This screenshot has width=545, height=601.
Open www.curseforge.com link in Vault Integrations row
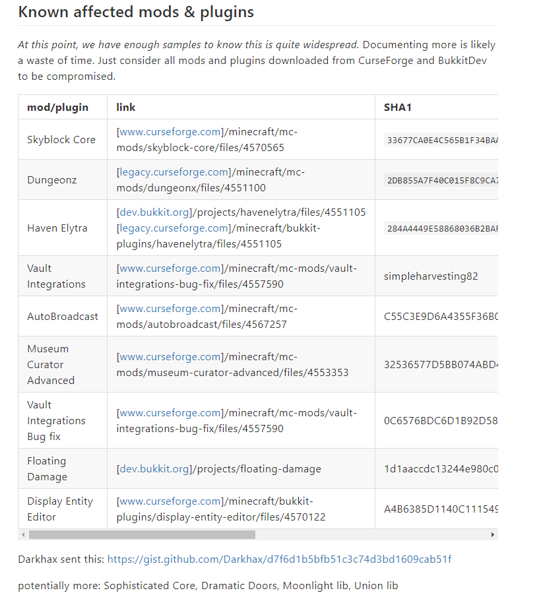[170, 269]
